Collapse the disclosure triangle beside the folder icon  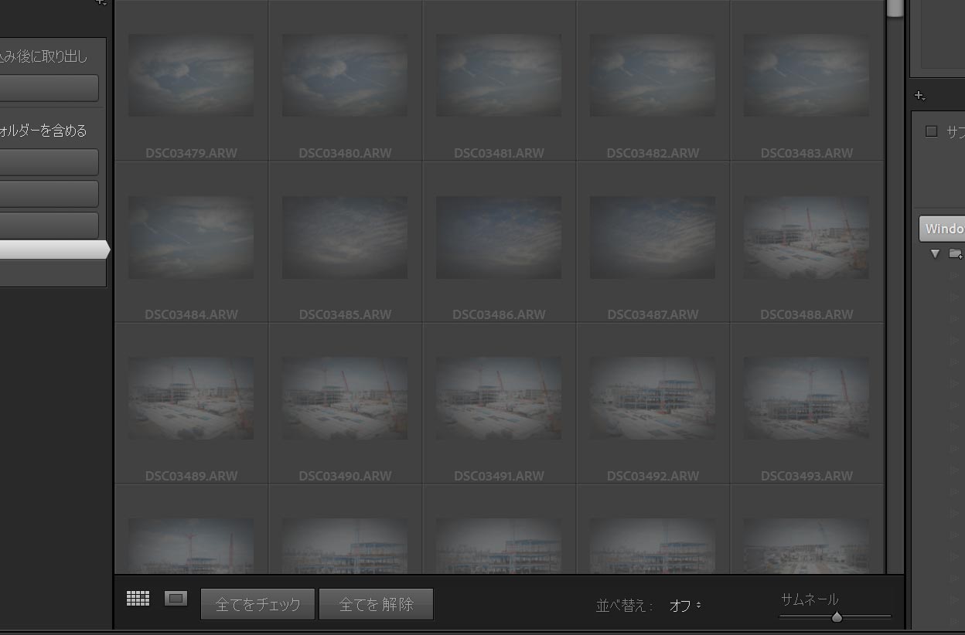(935, 253)
